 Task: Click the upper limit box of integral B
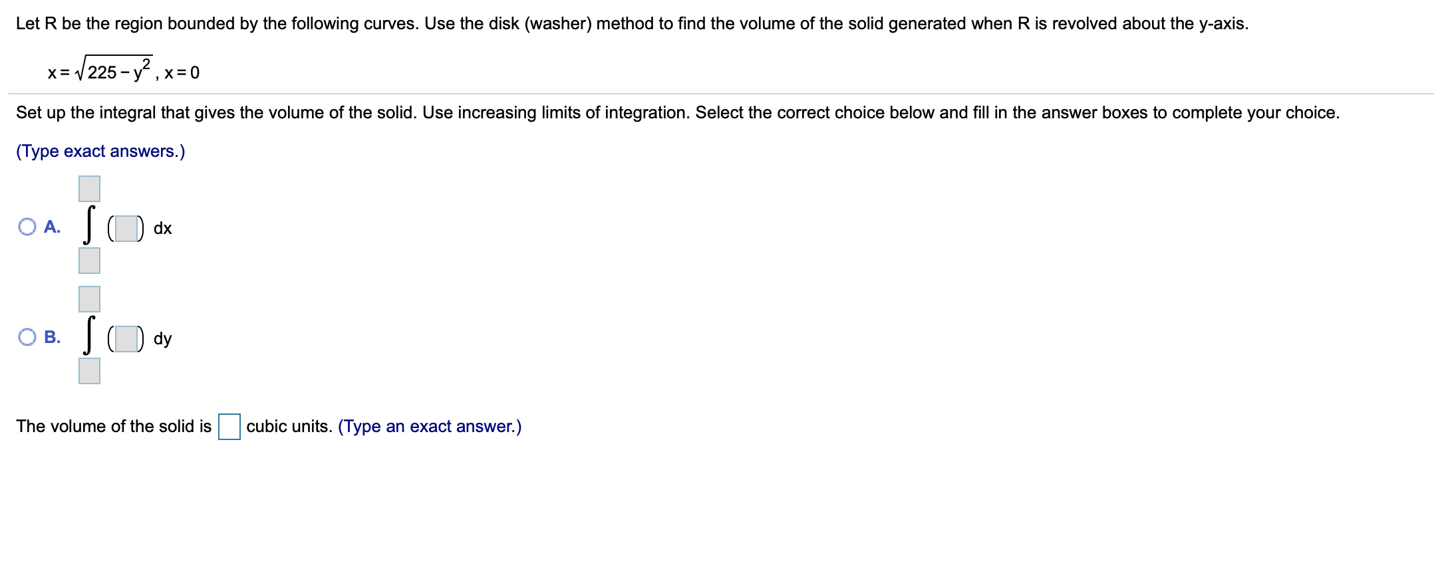pyautogui.click(x=88, y=299)
